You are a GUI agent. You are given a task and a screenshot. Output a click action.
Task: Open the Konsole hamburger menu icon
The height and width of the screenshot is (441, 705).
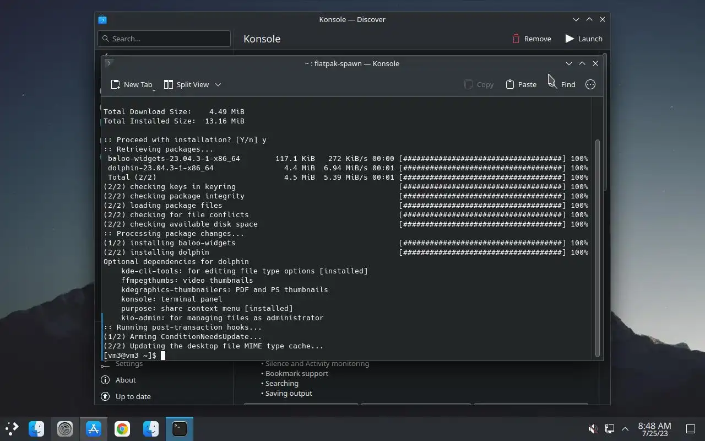point(590,84)
